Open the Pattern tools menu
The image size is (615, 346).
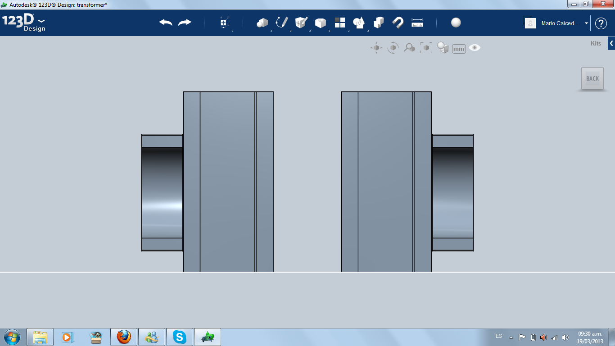tap(340, 23)
